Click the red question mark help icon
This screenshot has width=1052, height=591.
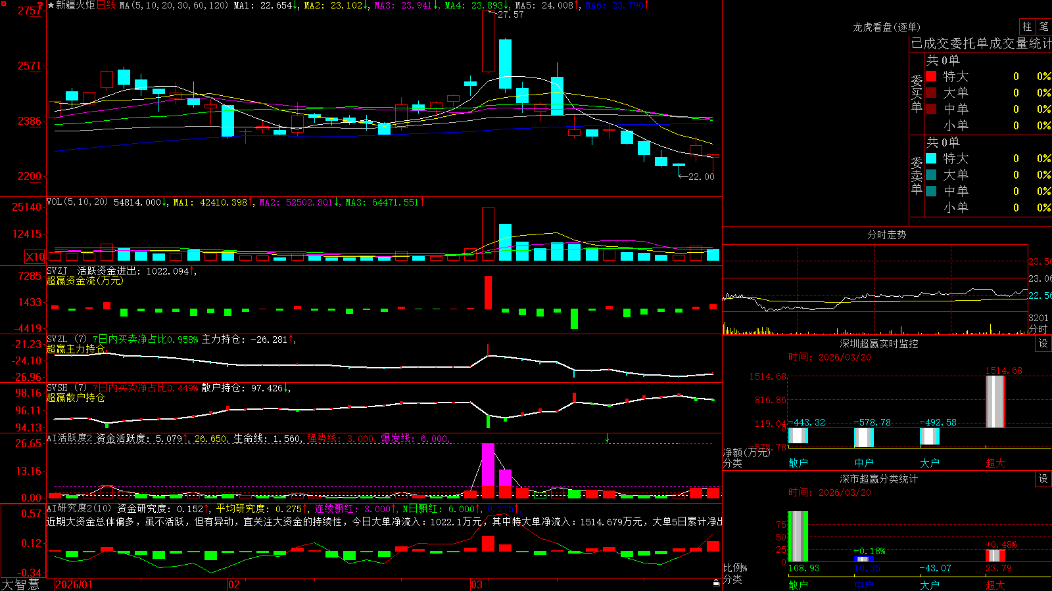point(41,5)
